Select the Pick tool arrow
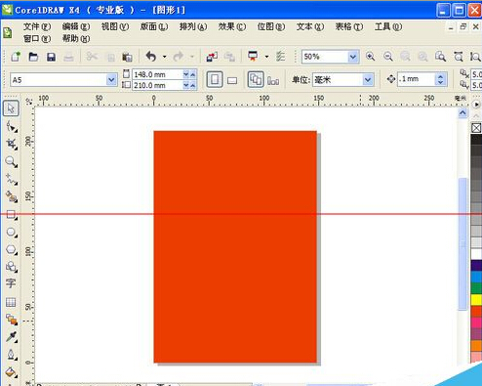The height and width of the screenshot is (386, 482). coord(11,108)
